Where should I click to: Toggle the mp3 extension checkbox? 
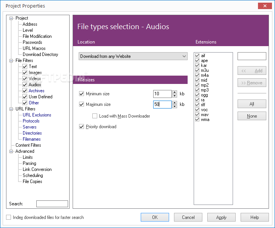pyautogui.click(x=197, y=90)
